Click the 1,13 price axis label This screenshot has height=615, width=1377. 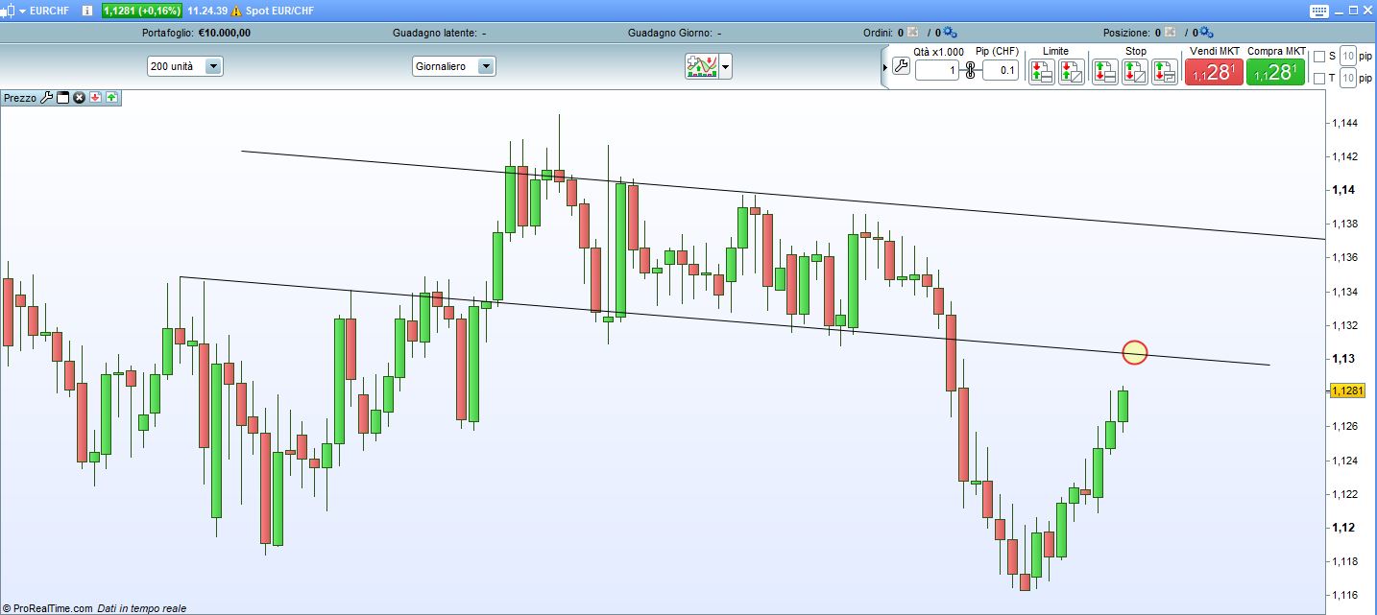(x=1341, y=359)
